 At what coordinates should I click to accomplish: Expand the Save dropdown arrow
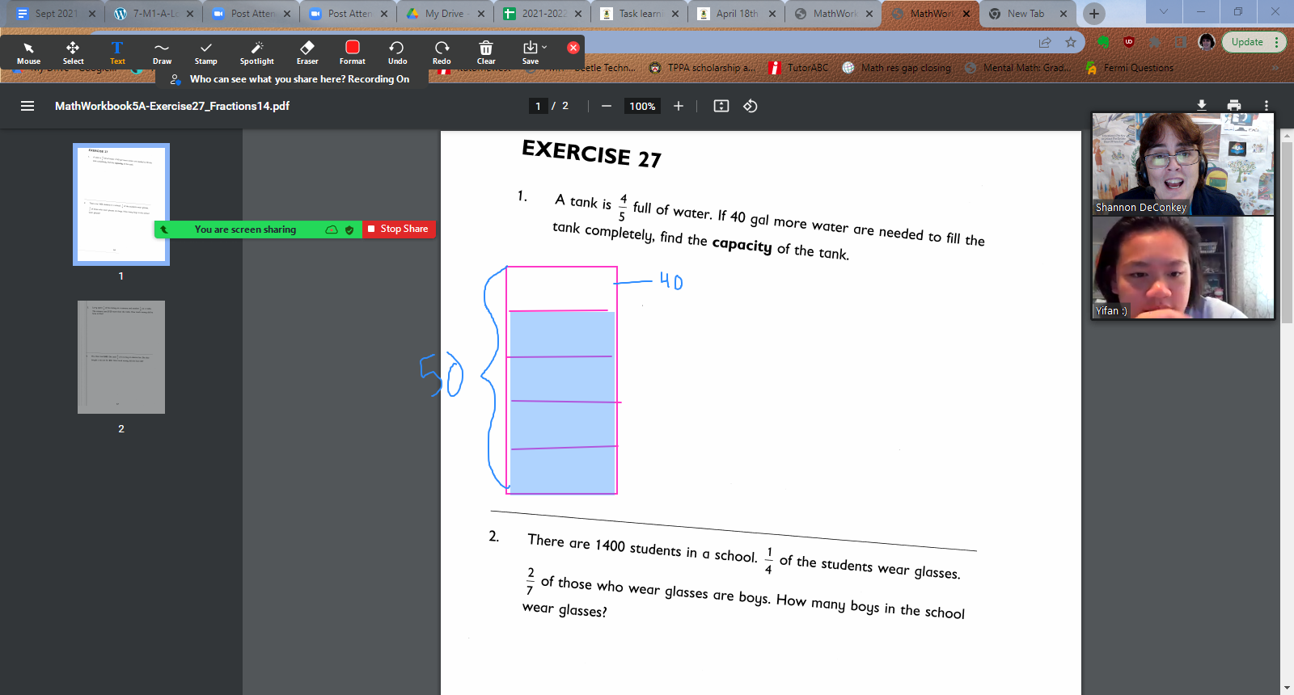(x=544, y=47)
